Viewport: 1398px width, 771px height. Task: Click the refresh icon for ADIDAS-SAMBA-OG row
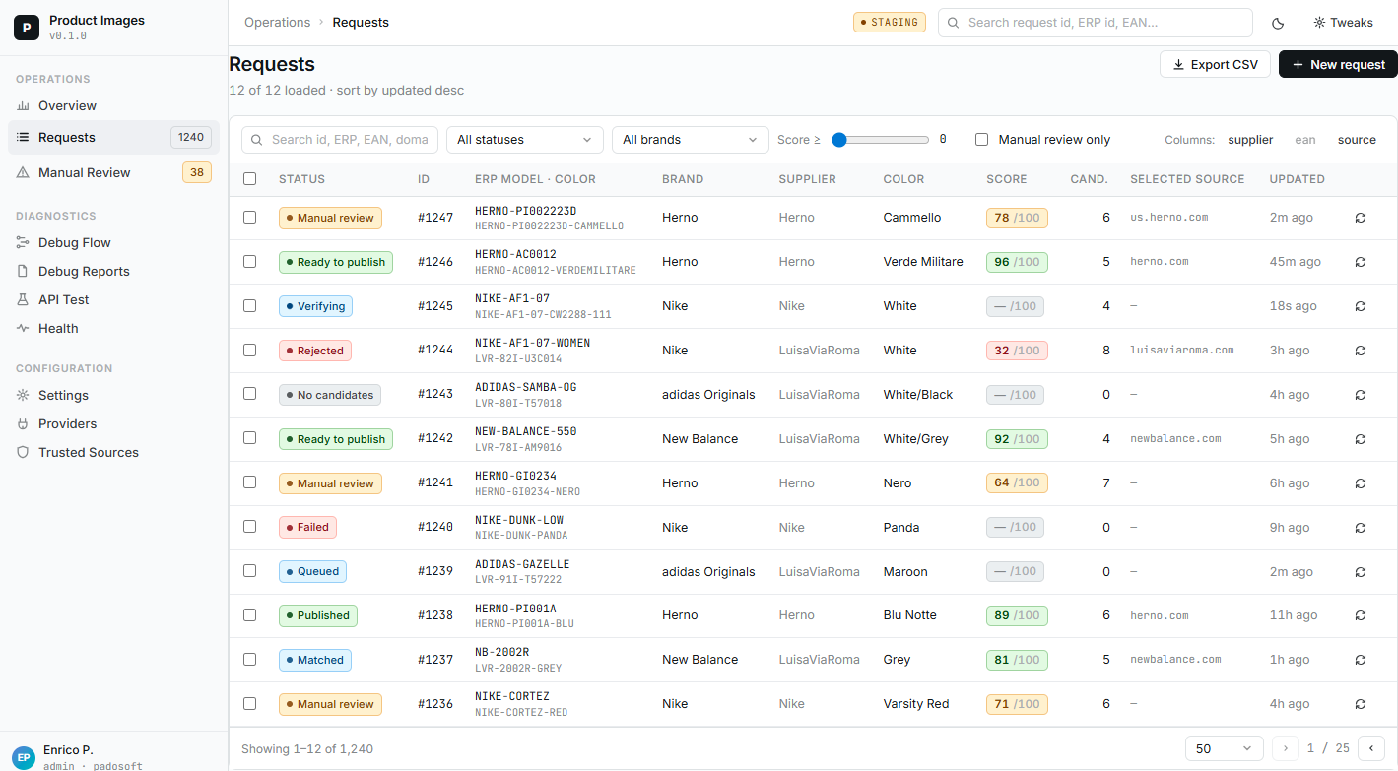(x=1361, y=395)
